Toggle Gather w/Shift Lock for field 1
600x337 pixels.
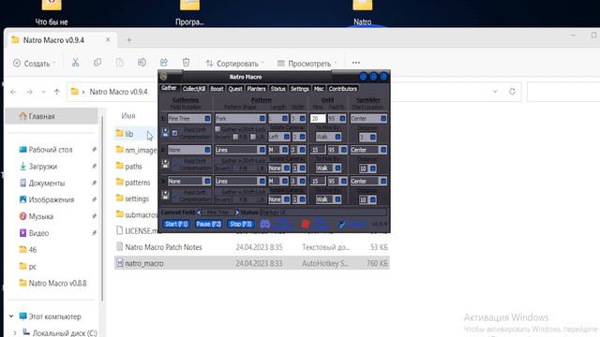pos(217,129)
